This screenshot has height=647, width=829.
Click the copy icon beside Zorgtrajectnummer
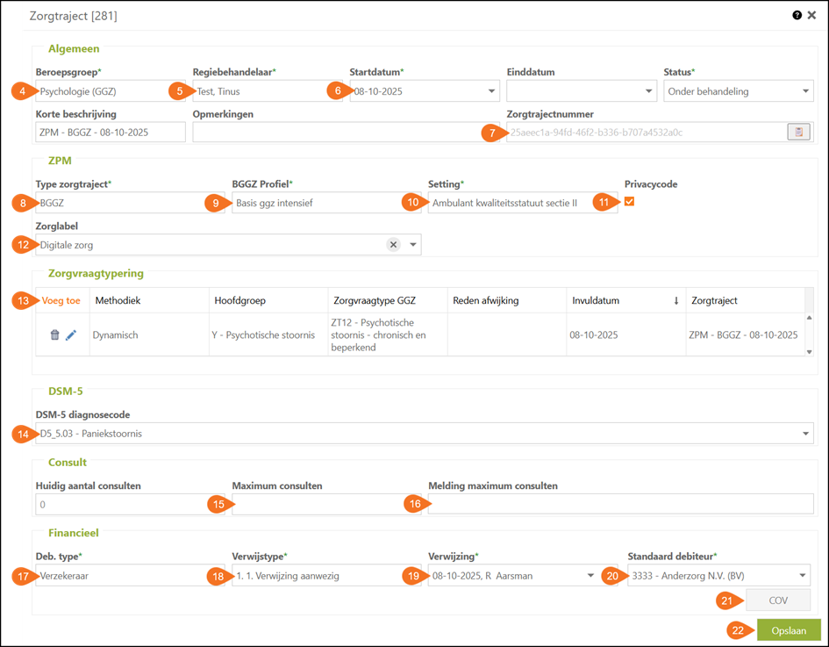pyautogui.click(x=798, y=133)
